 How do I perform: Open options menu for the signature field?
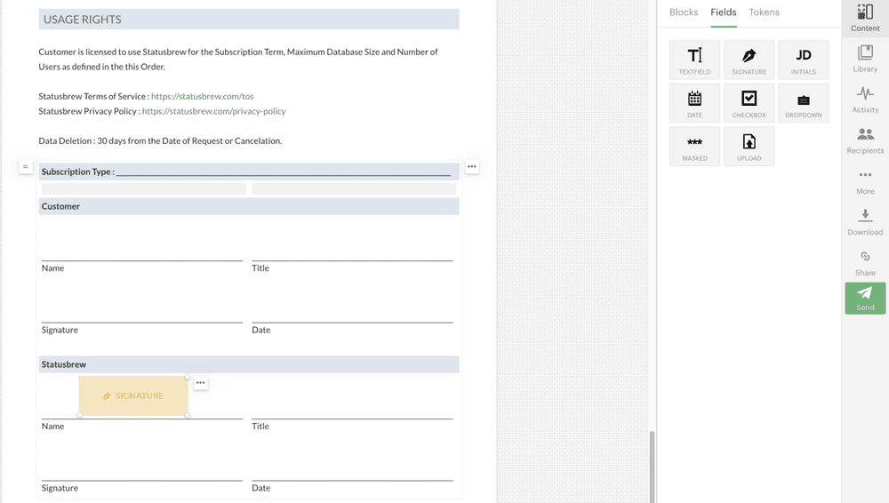pos(201,383)
